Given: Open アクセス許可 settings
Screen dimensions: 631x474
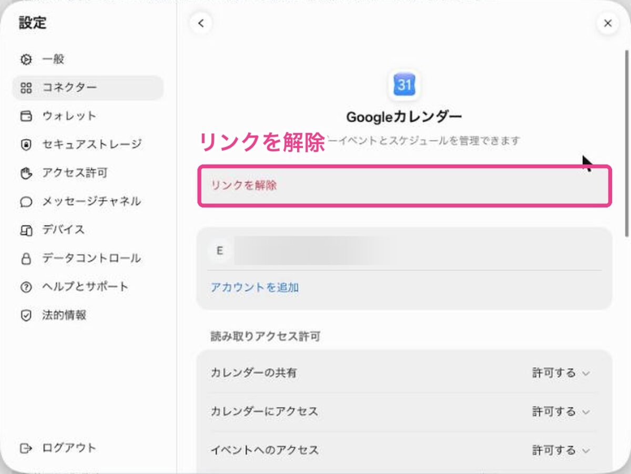Looking at the screenshot, I should (88, 173).
